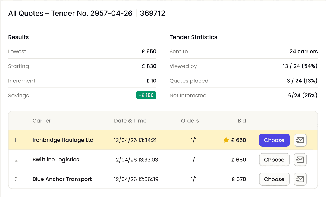The height and width of the screenshot is (197, 326).
Task: Sort the table by the Carrier column
Action: tap(42, 120)
